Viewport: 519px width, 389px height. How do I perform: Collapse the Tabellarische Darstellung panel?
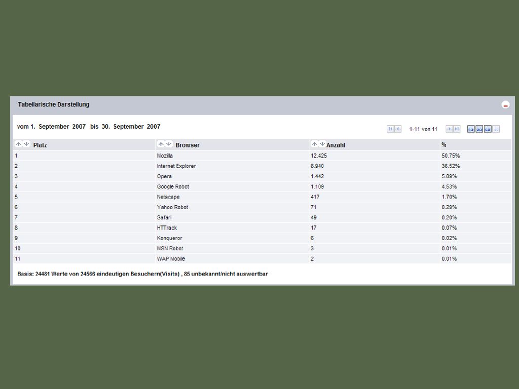(505, 105)
